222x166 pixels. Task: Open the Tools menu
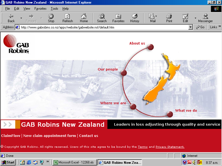click(x=54, y=9)
